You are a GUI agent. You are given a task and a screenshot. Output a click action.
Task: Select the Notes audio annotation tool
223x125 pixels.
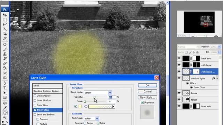pyautogui.click(x=5, y=103)
